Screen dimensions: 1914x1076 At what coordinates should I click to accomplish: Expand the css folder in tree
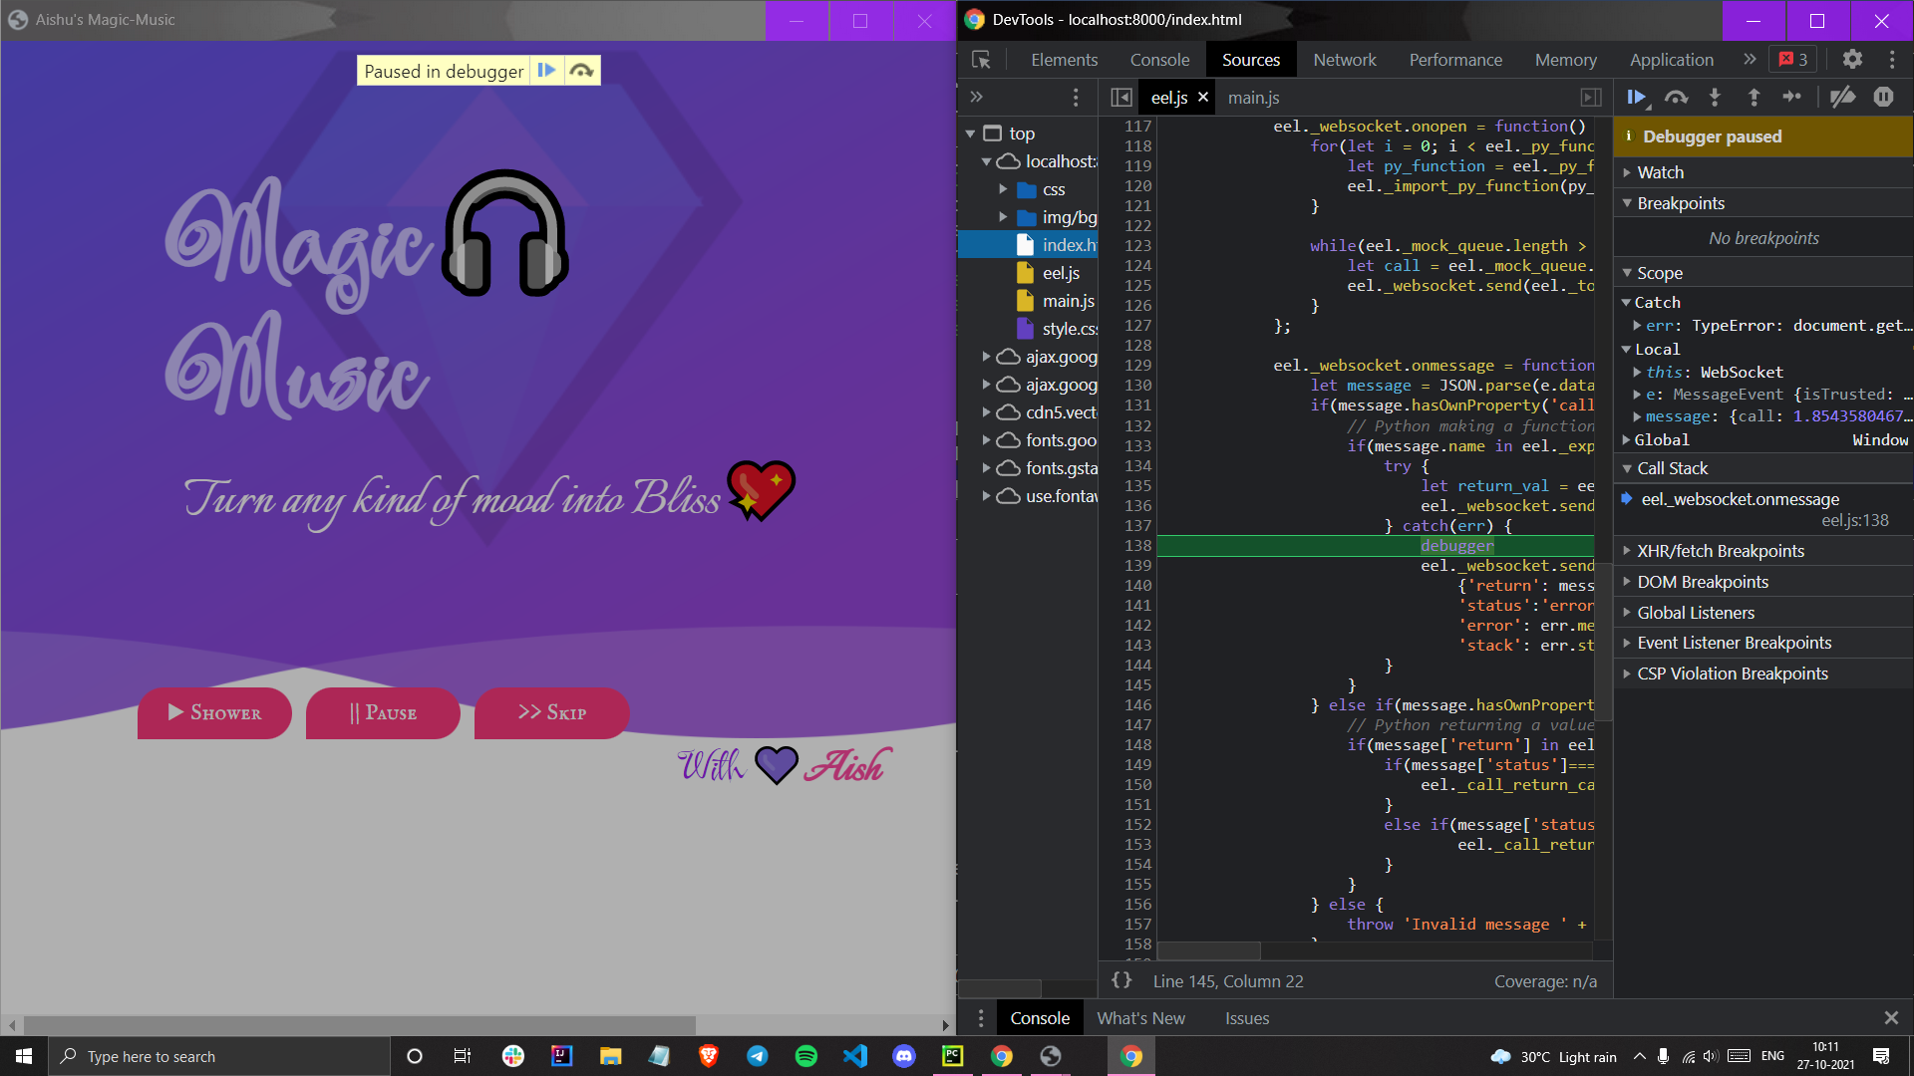click(1004, 189)
